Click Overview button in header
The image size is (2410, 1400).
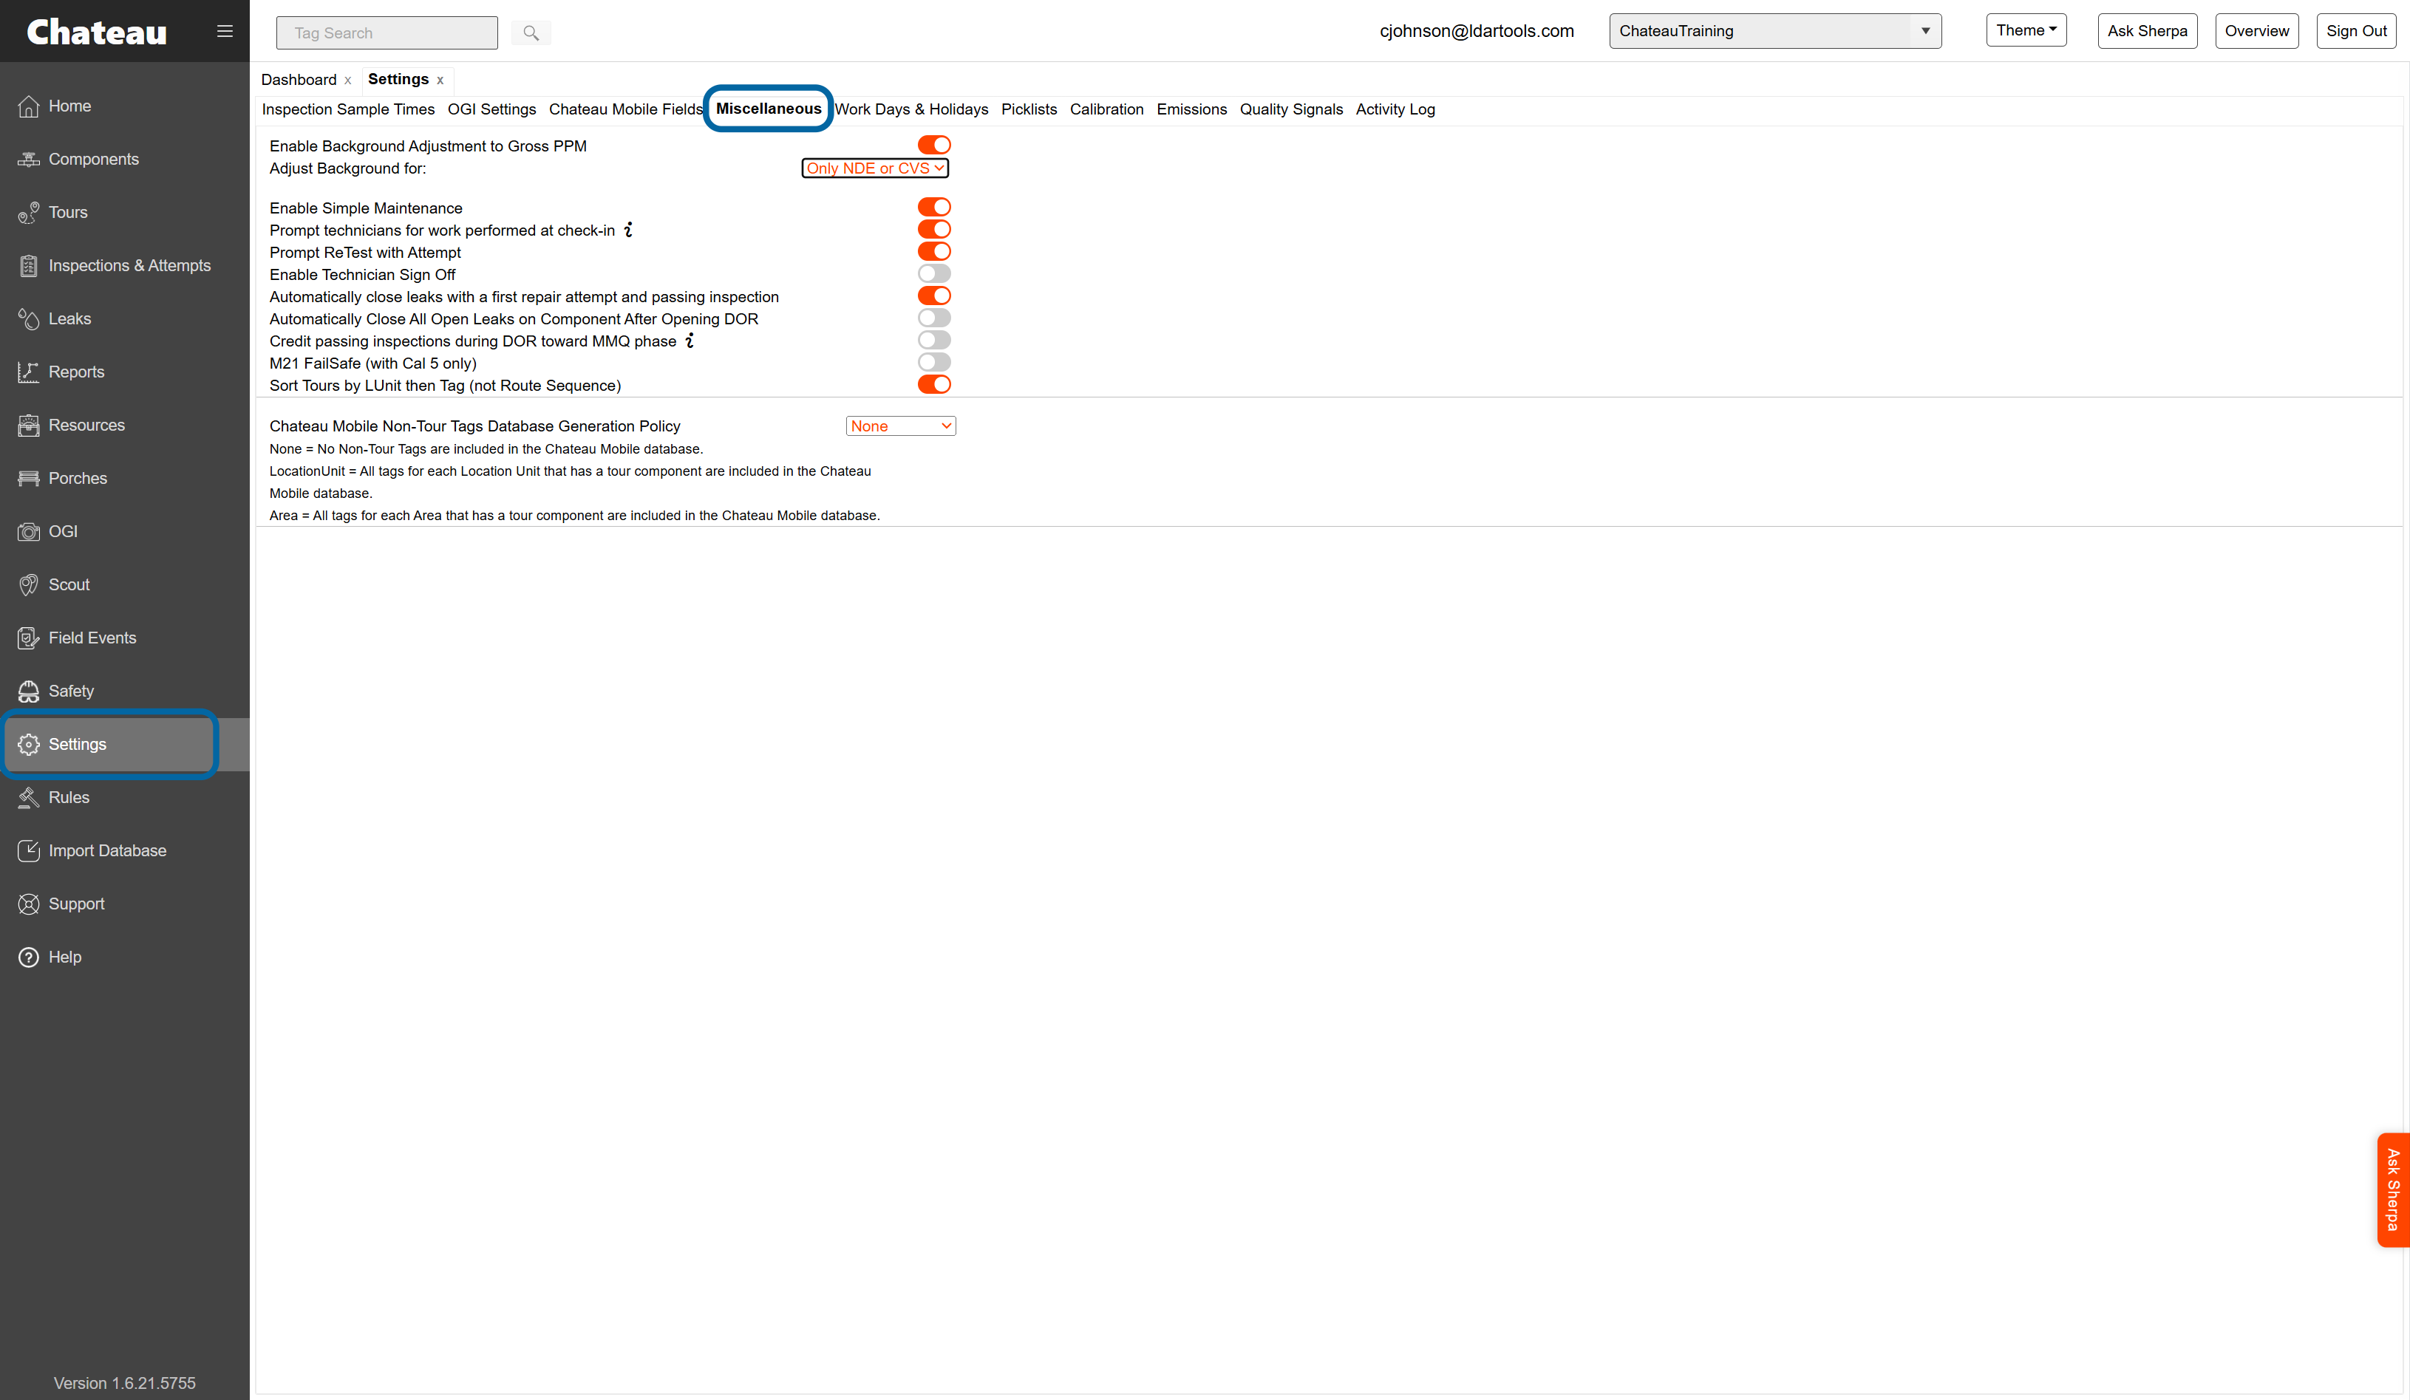[2256, 30]
